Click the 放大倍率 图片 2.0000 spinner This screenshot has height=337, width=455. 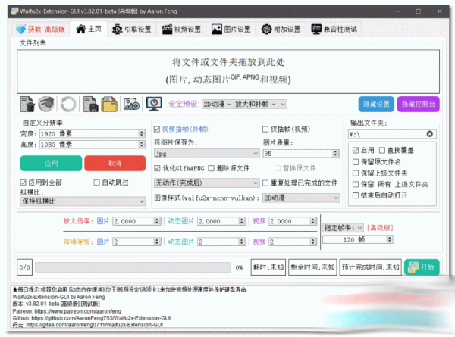(136, 221)
